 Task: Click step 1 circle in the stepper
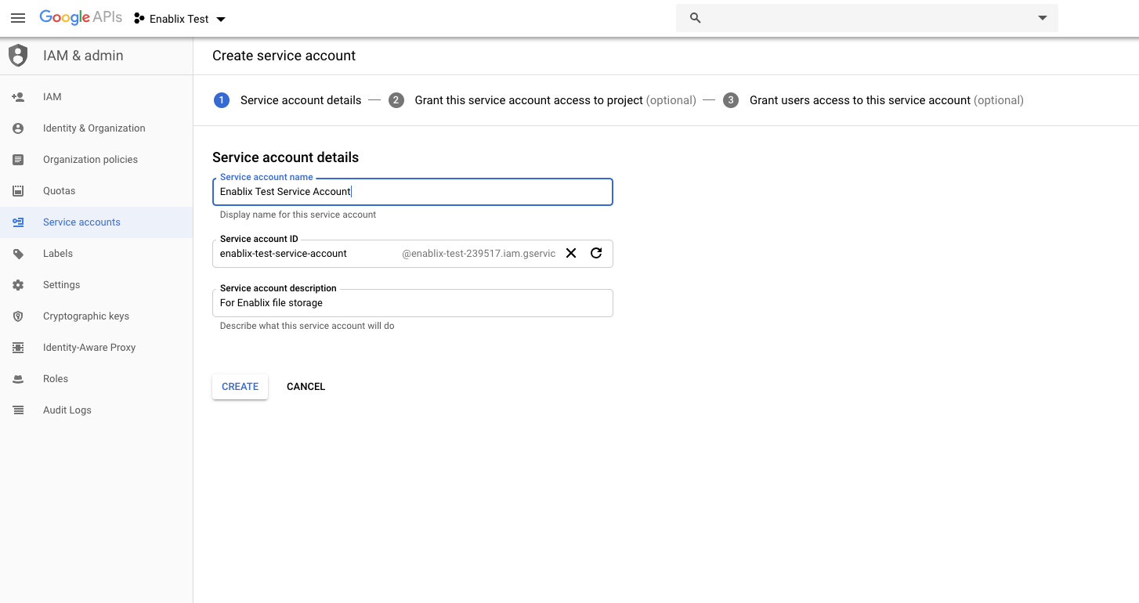(x=222, y=100)
